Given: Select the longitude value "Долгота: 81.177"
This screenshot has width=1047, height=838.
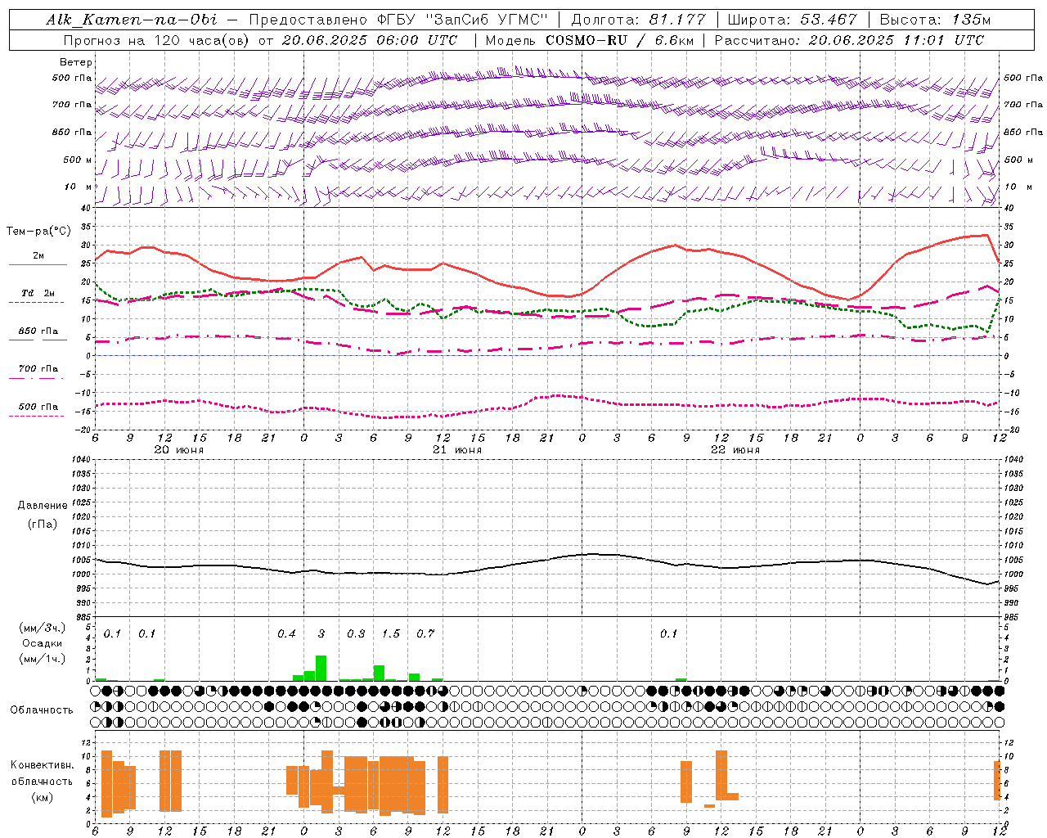Looking at the screenshot, I should pos(638,20).
